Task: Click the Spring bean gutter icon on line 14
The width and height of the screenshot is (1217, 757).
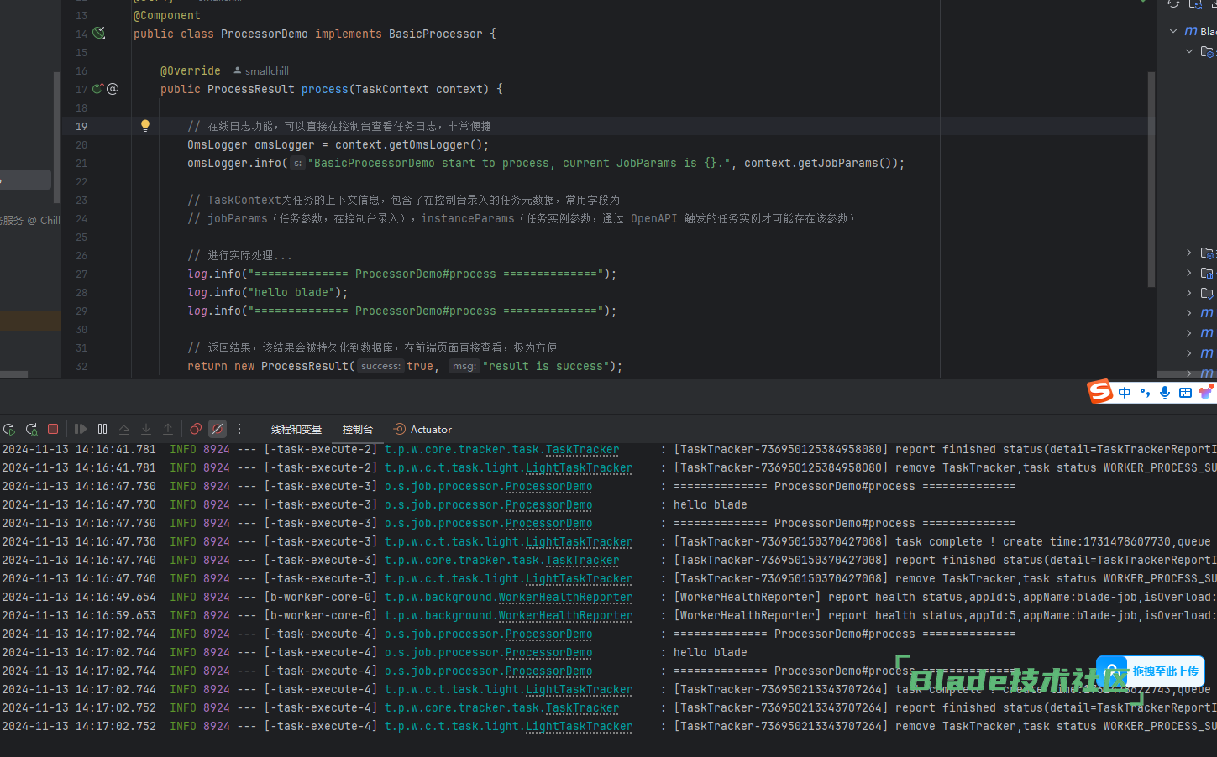Action: [x=98, y=34]
